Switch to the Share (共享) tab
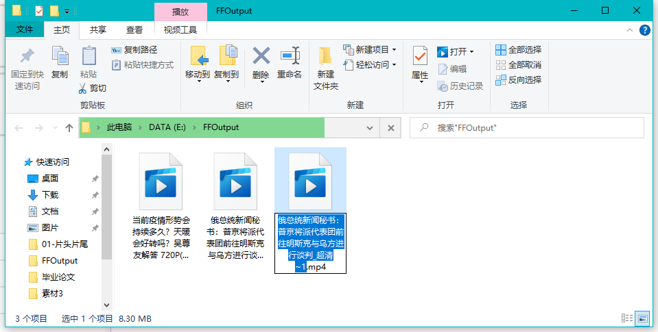 [x=98, y=29]
